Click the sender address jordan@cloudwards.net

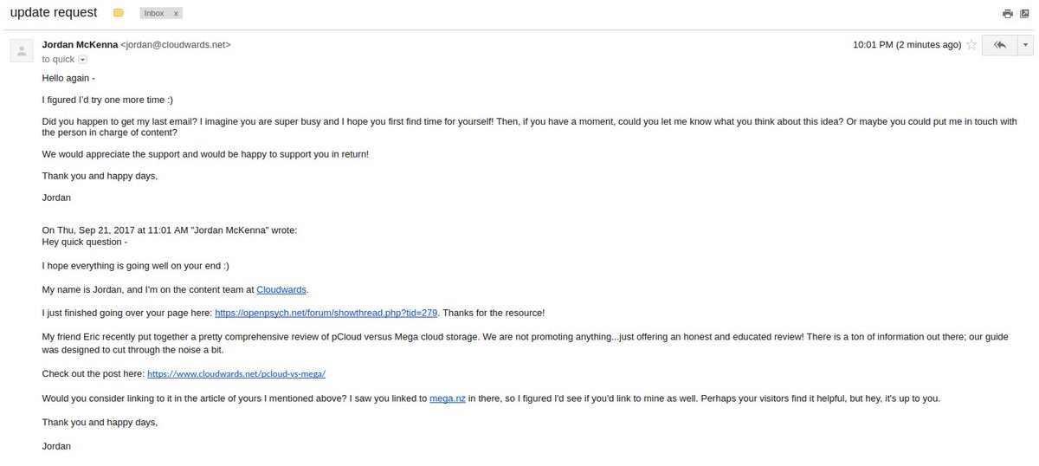tap(176, 44)
